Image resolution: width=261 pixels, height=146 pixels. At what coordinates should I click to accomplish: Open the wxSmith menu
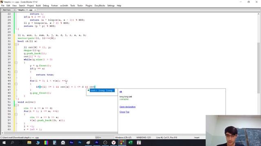(x=64, y=6)
